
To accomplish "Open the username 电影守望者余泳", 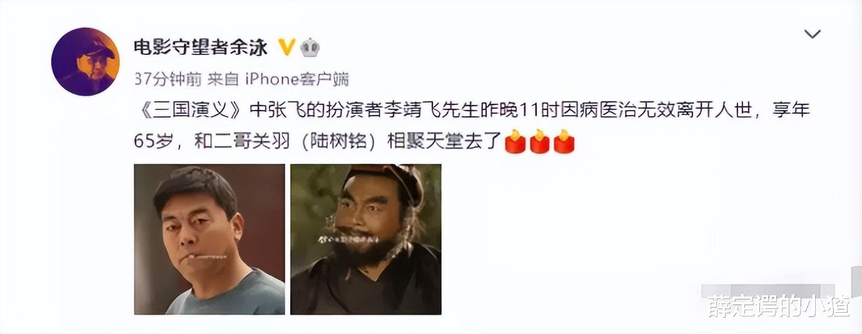I will pyautogui.click(x=201, y=47).
